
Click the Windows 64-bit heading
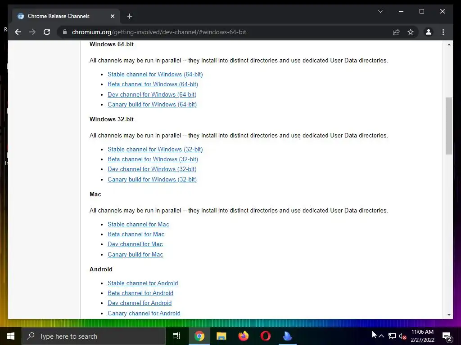(112, 44)
